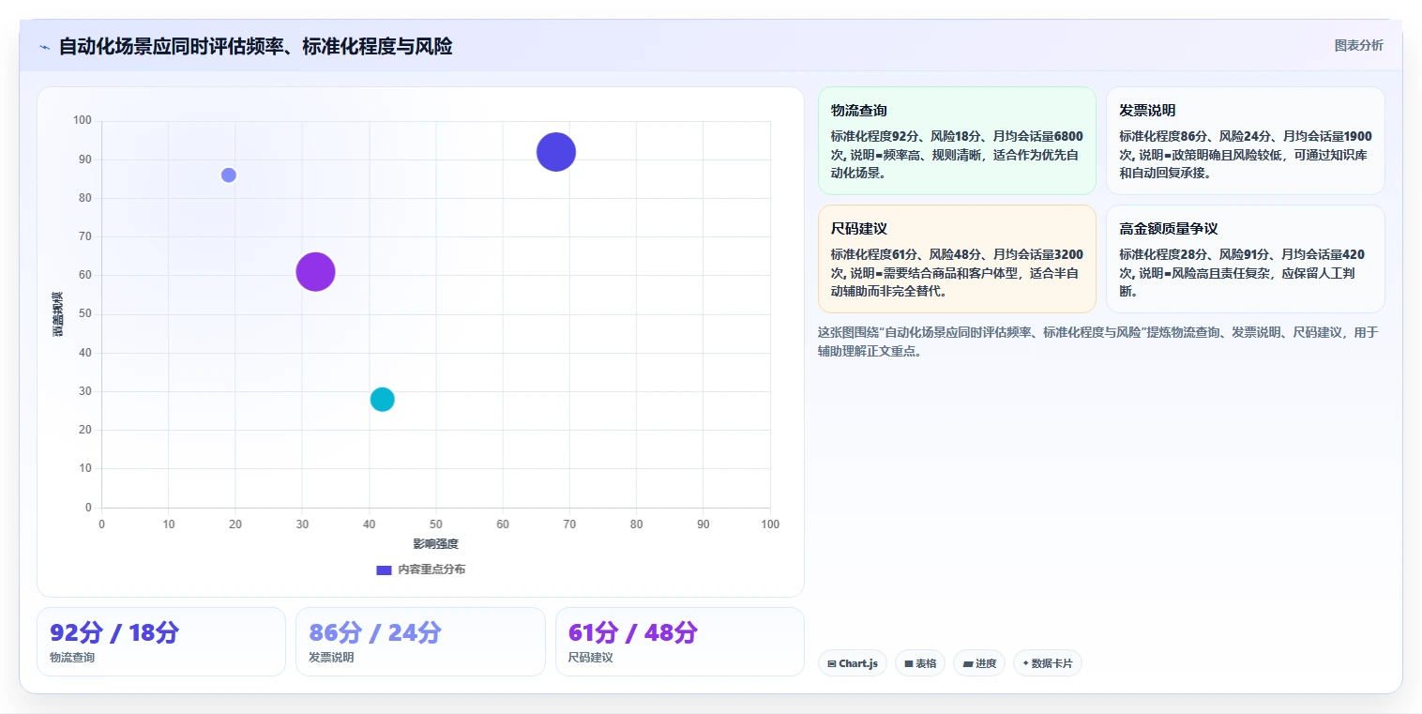Viewport: 1422px width, 714px height.
Task: Toggle the 内容重点分布 legend color box
Action: click(384, 570)
